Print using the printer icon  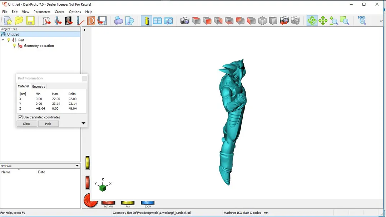[x=118, y=21]
